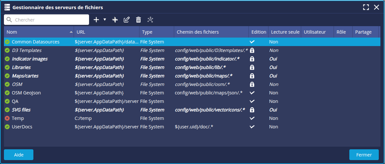The height and width of the screenshot is (164, 385).
Task: Click the trash delete icon
Action: coord(138,20)
